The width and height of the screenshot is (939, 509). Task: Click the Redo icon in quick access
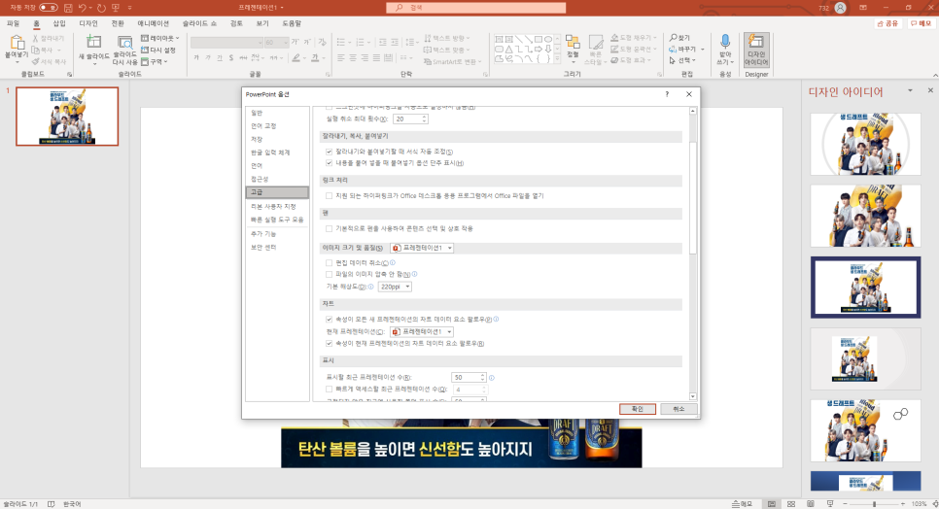click(x=101, y=8)
